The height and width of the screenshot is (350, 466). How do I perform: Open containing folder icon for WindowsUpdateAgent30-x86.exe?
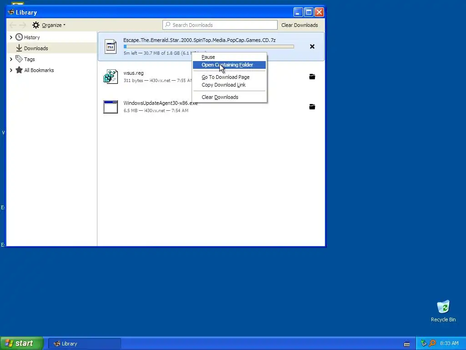[312, 107]
